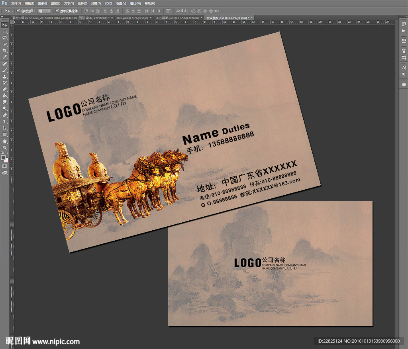Open the Paragraph panel icon
This screenshot has height=349, width=408.
click(x=404, y=75)
